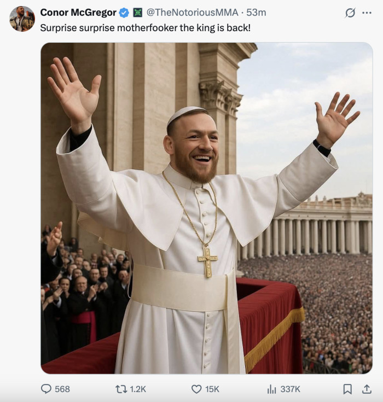The image size is (383, 402).
Task: Click the green affiliate badge beside the name
Action: pos(138,13)
